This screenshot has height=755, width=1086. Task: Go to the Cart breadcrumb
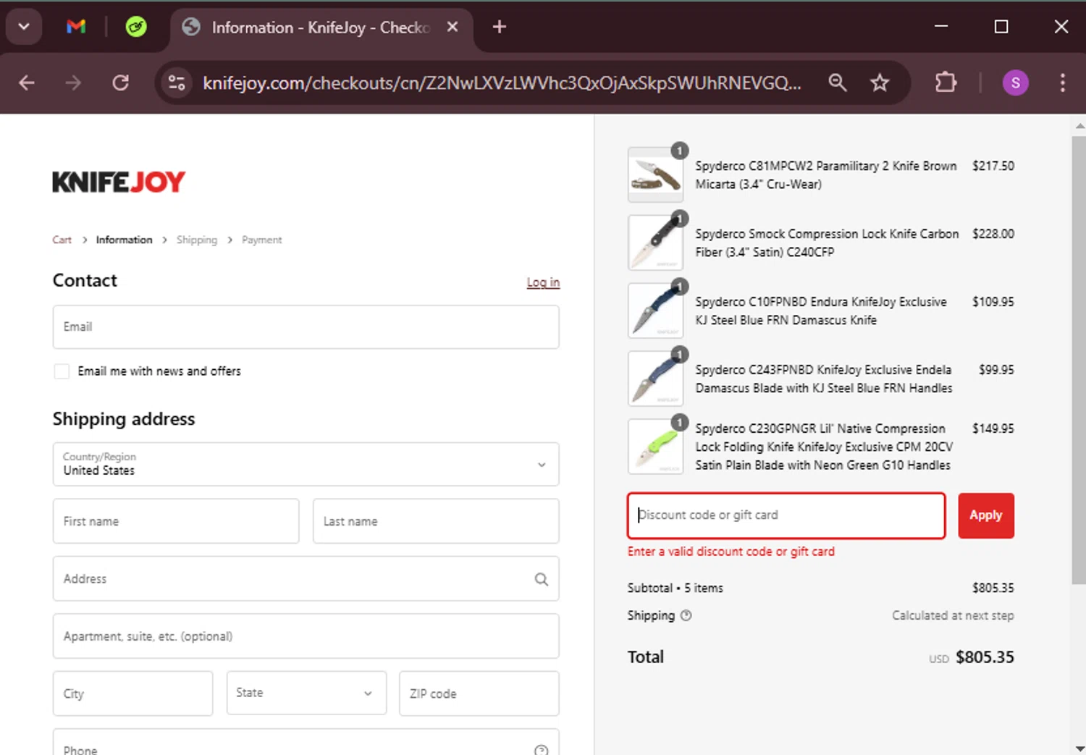(x=62, y=240)
